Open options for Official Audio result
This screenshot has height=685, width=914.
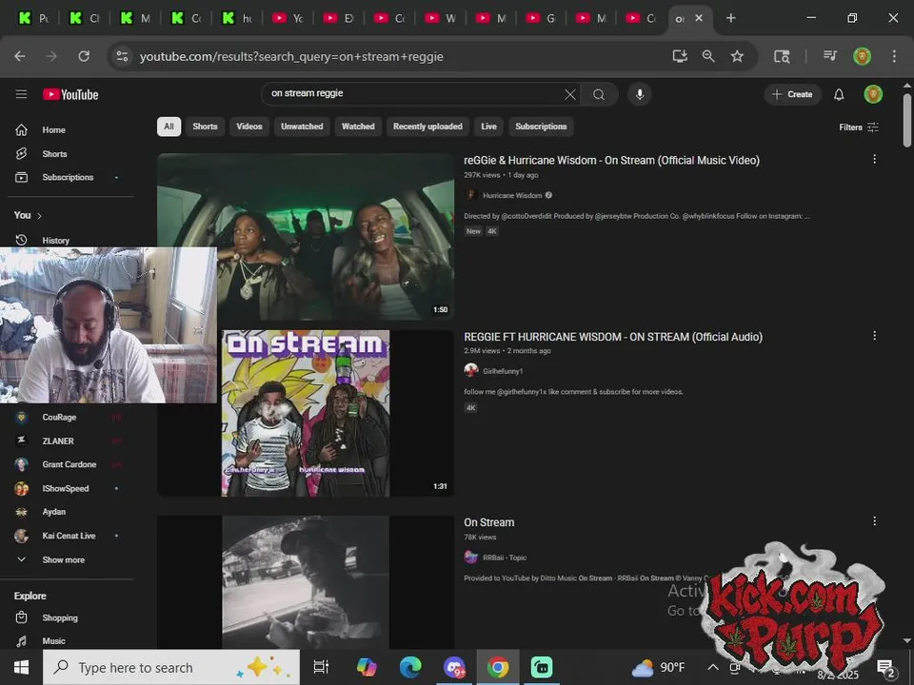click(874, 336)
